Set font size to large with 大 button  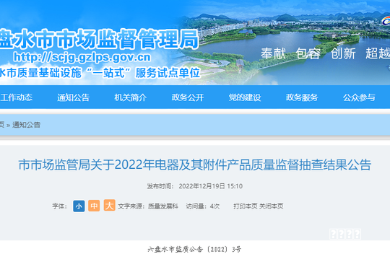pyautogui.click(x=110, y=205)
